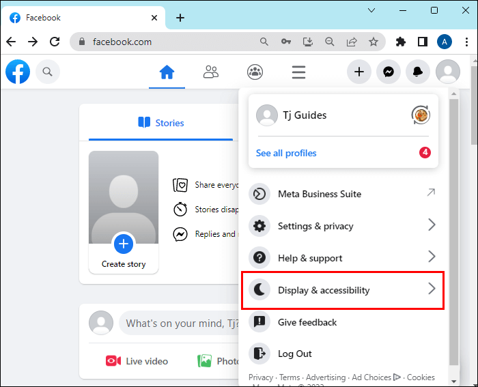Click the Create story card thumbnail
The image size is (478, 387).
124,197
